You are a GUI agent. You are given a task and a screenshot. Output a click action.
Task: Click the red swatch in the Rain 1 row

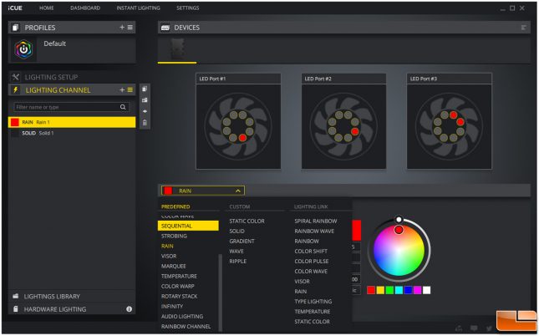[x=15, y=122]
